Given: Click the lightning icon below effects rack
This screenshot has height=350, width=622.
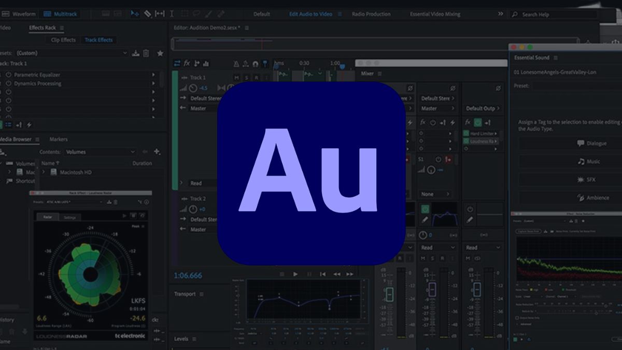Looking at the screenshot, I should coord(29,125).
